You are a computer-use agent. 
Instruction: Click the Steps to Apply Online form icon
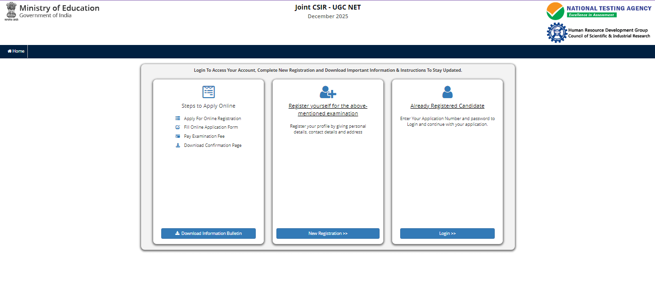coord(208,92)
